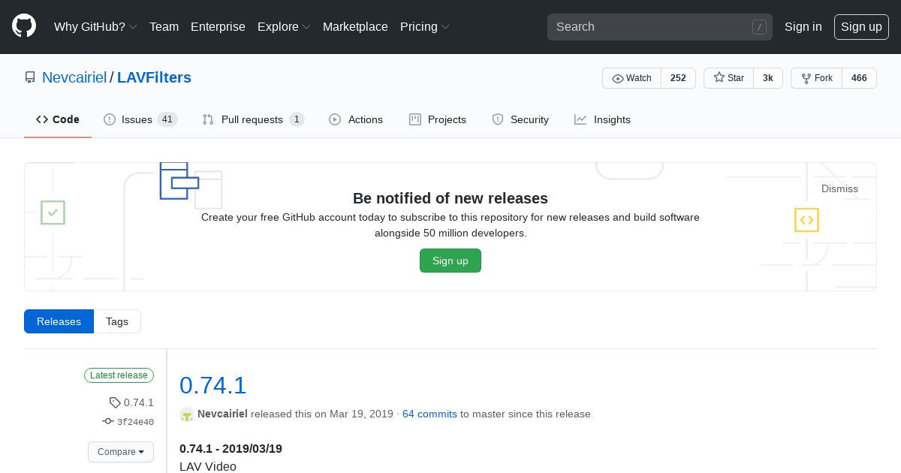Screen dimensions: 901x473
Task: Open the Team page
Action: click(x=164, y=26)
